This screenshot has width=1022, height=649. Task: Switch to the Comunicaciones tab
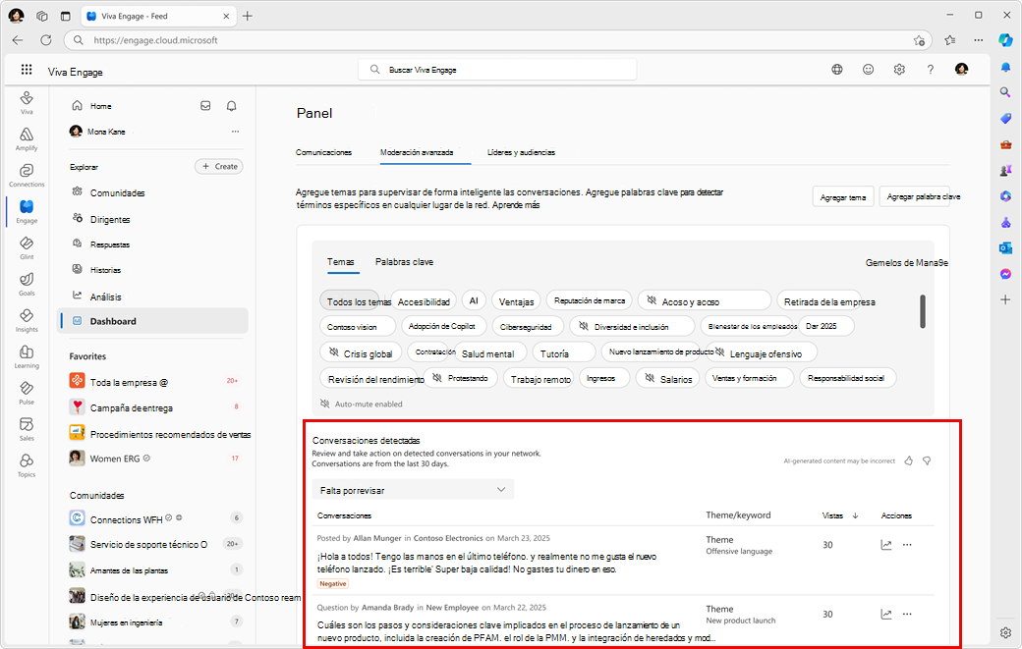tap(324, 152)
